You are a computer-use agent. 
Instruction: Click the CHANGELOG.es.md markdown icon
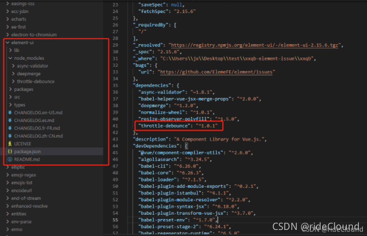(x=10, y=121)
